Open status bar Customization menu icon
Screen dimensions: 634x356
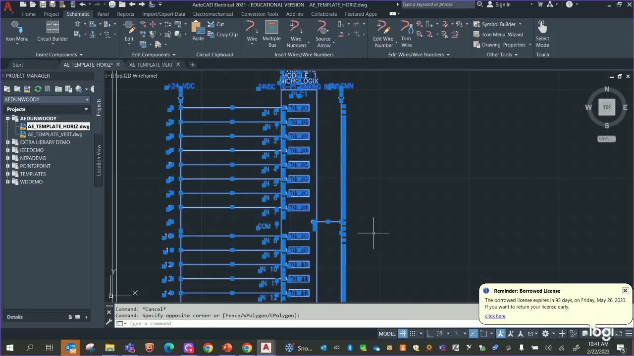pyautogui.click(x=629, y=333)
